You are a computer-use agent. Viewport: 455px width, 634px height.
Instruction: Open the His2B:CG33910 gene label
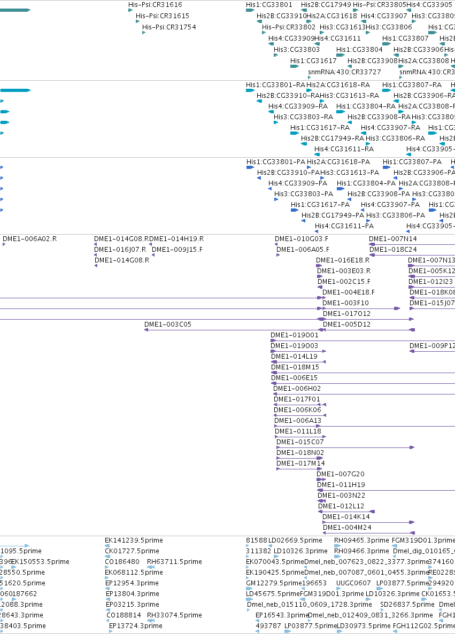pos(281,16)
